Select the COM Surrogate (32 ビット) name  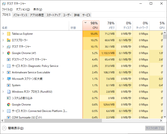tap(27, 117)
